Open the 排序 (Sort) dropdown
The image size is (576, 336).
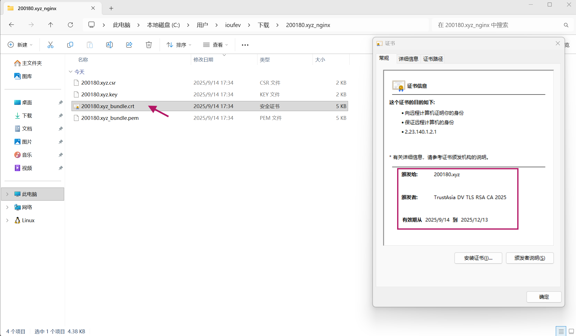179,44
